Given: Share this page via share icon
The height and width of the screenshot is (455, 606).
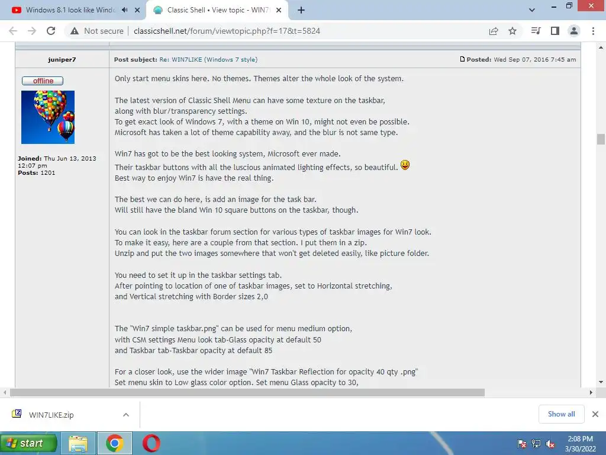Looking at the screenshot, I should point(494,31).
